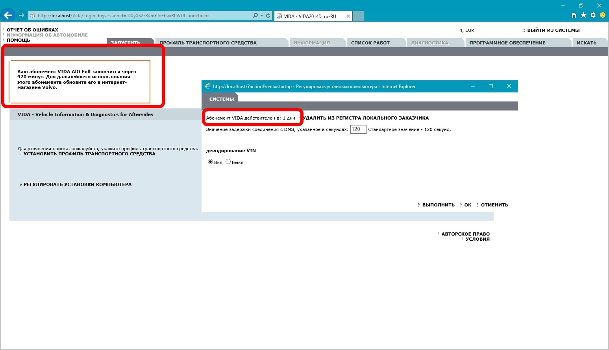Select Вкл radio for VIN decoding

[210, 162]
